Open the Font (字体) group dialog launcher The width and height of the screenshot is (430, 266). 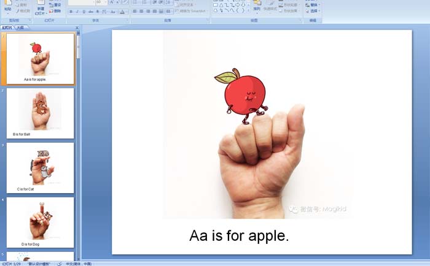tap(127, 20)
